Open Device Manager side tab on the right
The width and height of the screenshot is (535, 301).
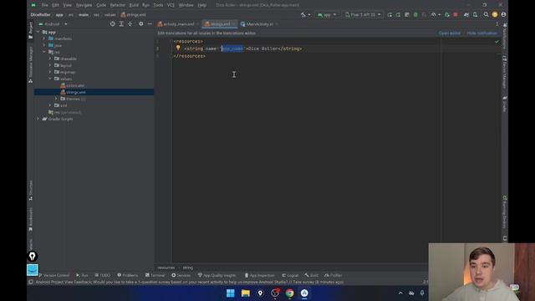[505, 72]
